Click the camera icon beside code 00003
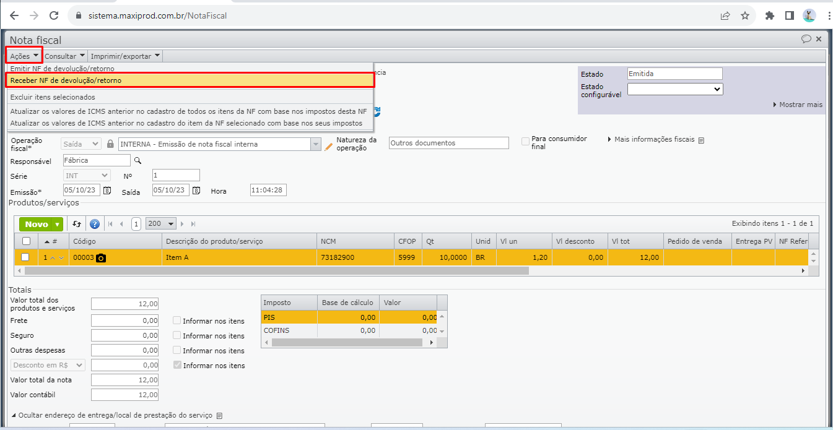The width and height of the screenshot is (833, 430). pyautogui.click(x=101, y=257)
